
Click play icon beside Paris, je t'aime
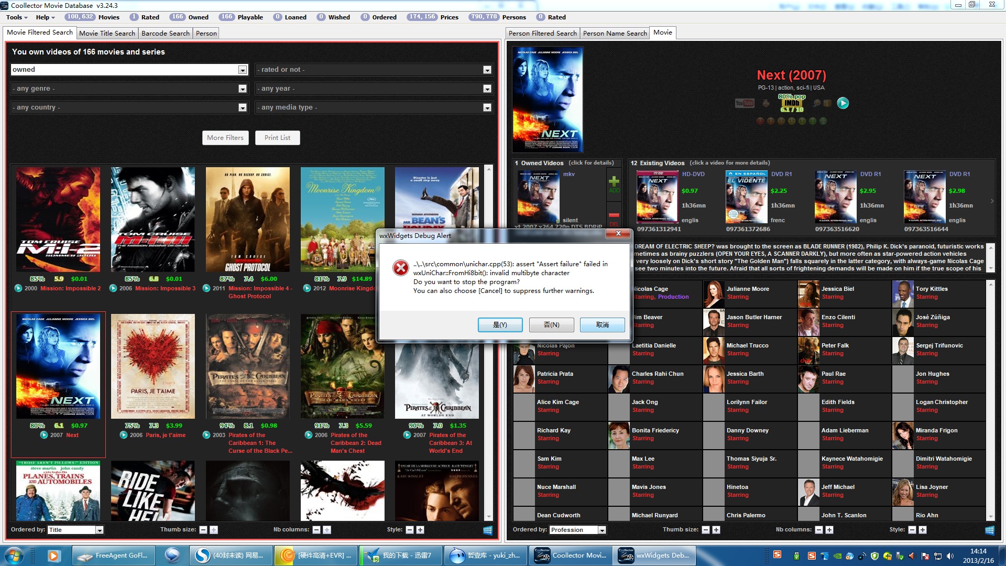(x=124, y=435)
